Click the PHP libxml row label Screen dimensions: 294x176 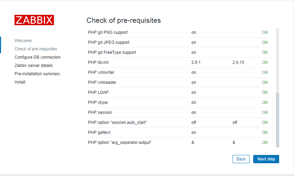(x=98, y=62)
